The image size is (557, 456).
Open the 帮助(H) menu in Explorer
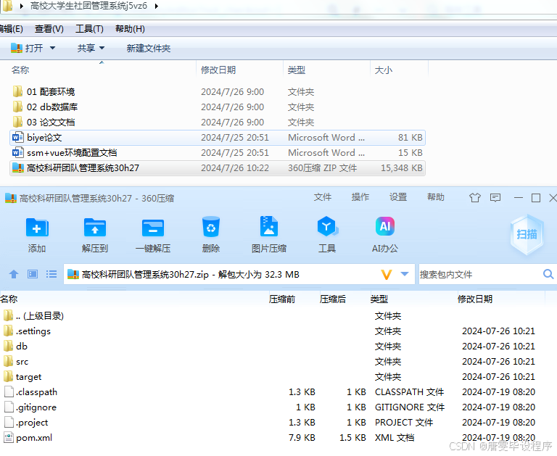click(x=130, y=29)
